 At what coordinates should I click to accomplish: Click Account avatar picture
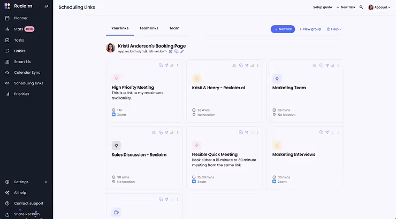[371, 7]
